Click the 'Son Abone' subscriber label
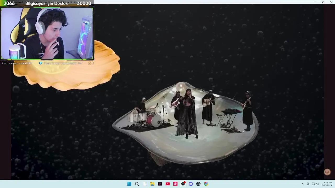This screenshot has width=335, height=188. tap(63, 63)
